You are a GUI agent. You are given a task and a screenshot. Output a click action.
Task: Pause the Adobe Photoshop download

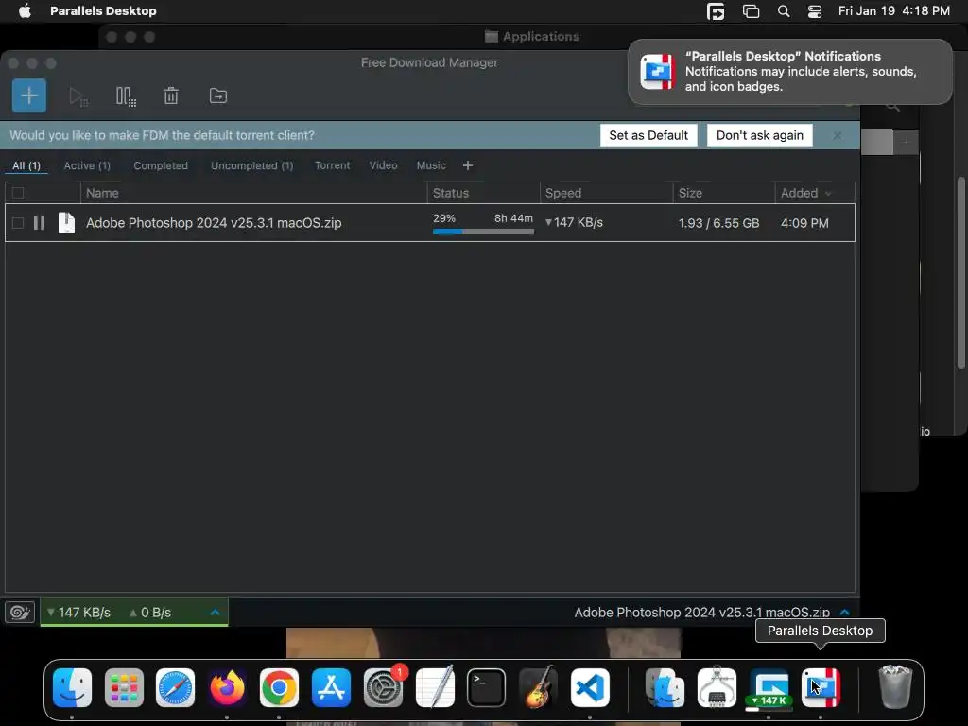39,223
